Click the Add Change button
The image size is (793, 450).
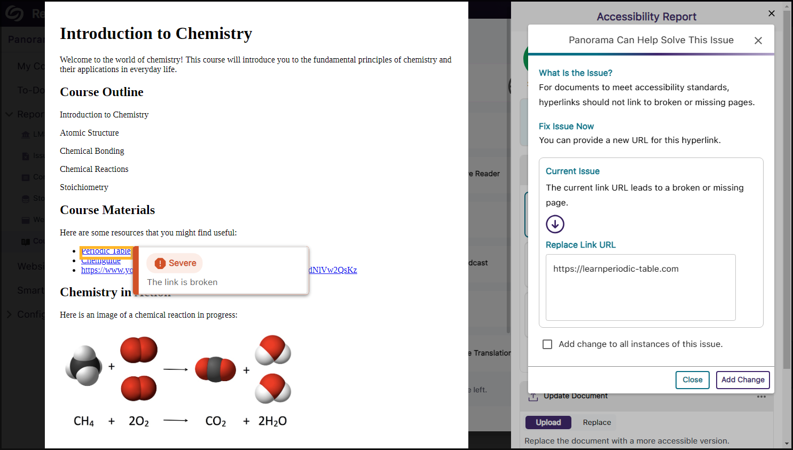[x=742, y=380]
